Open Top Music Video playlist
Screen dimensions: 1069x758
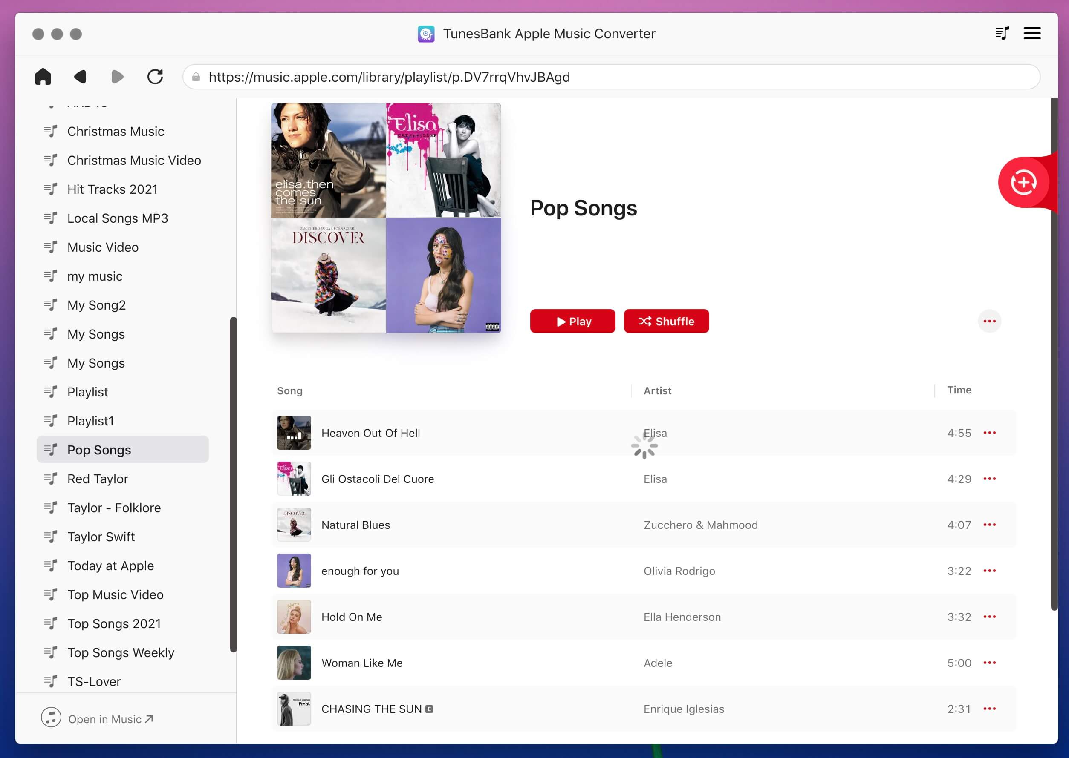[x=123, y=594]
